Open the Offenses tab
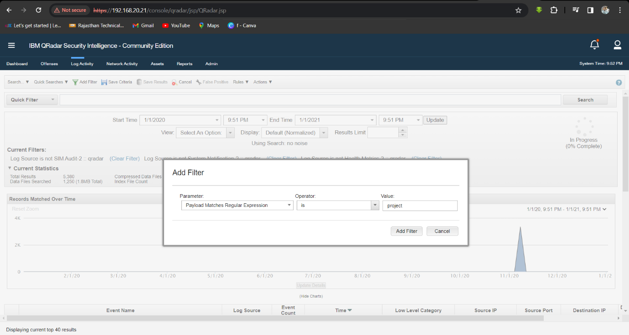Image resolution: width=629 pixels, height=335 pixels. click(49, 64)
